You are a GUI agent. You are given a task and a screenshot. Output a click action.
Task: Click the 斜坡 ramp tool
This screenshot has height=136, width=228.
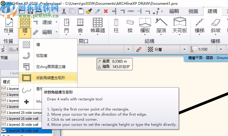coord(215,25)
